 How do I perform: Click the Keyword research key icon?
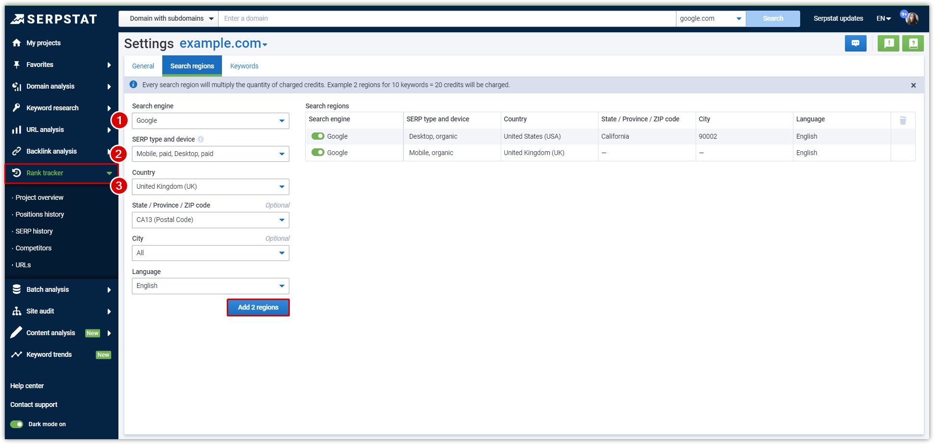click(x=16, y=108)
